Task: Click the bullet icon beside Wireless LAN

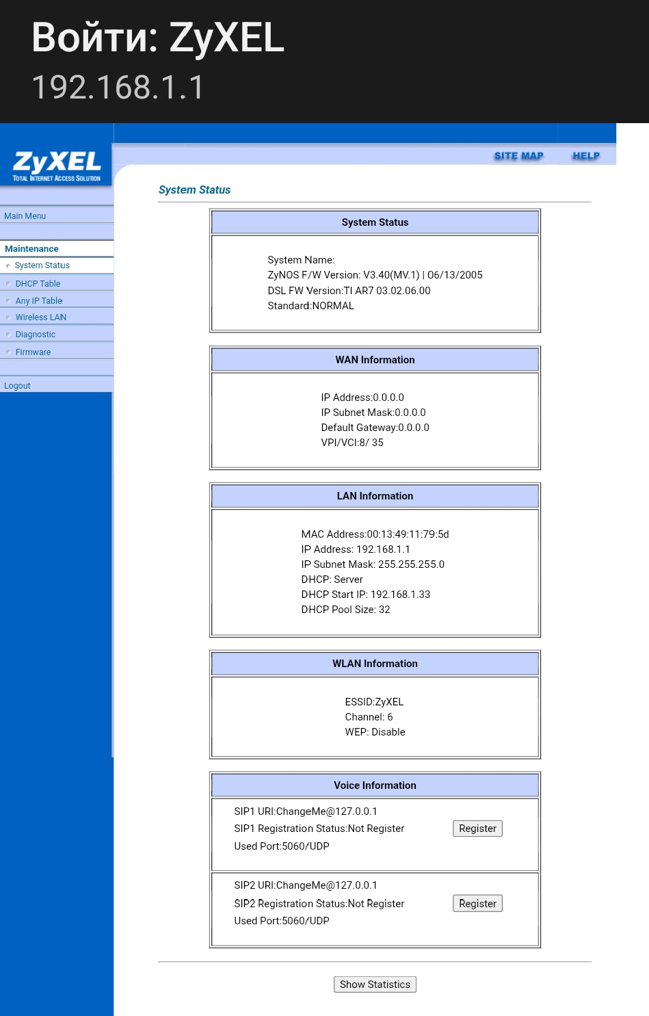Action: [8, 317]
